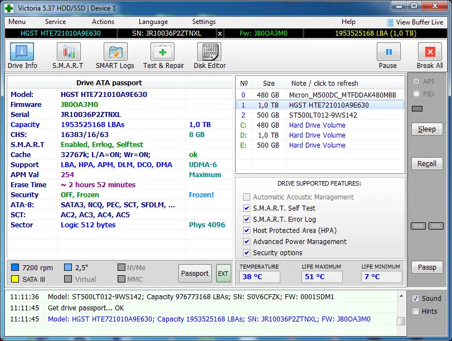Click the small x next to serial number
452x341 pixels.
point(220,33)
